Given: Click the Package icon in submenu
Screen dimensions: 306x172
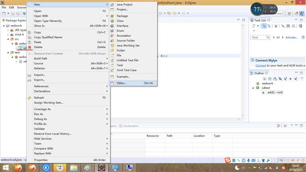Looking at the screenshot, I should [x=112, y=16].
